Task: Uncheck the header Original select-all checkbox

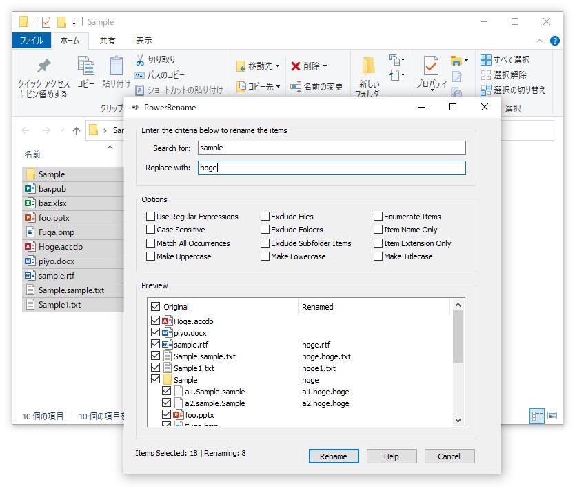Action: [156, 307]
